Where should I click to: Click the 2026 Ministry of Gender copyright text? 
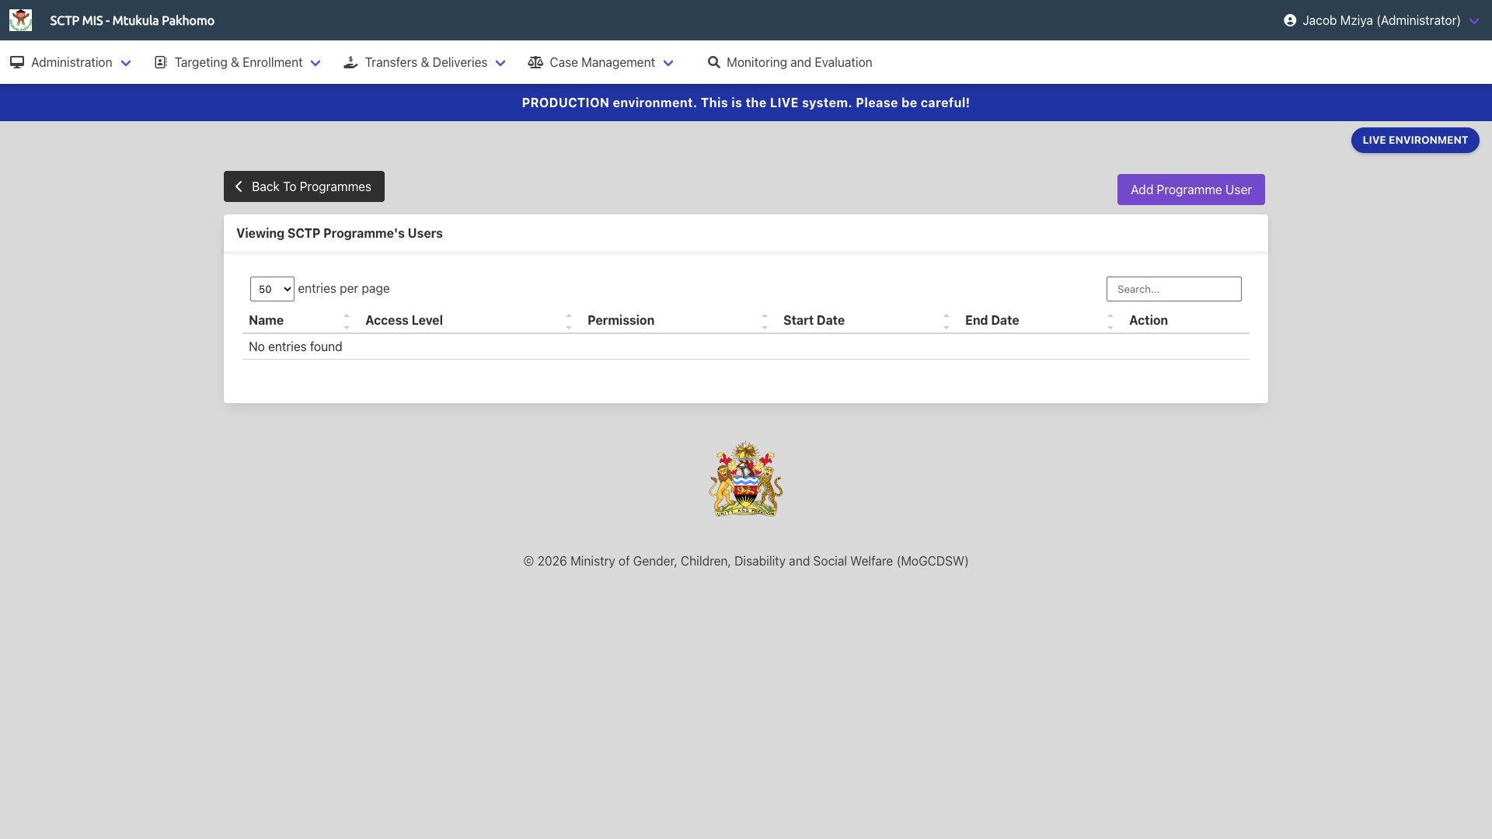[746, 561]
